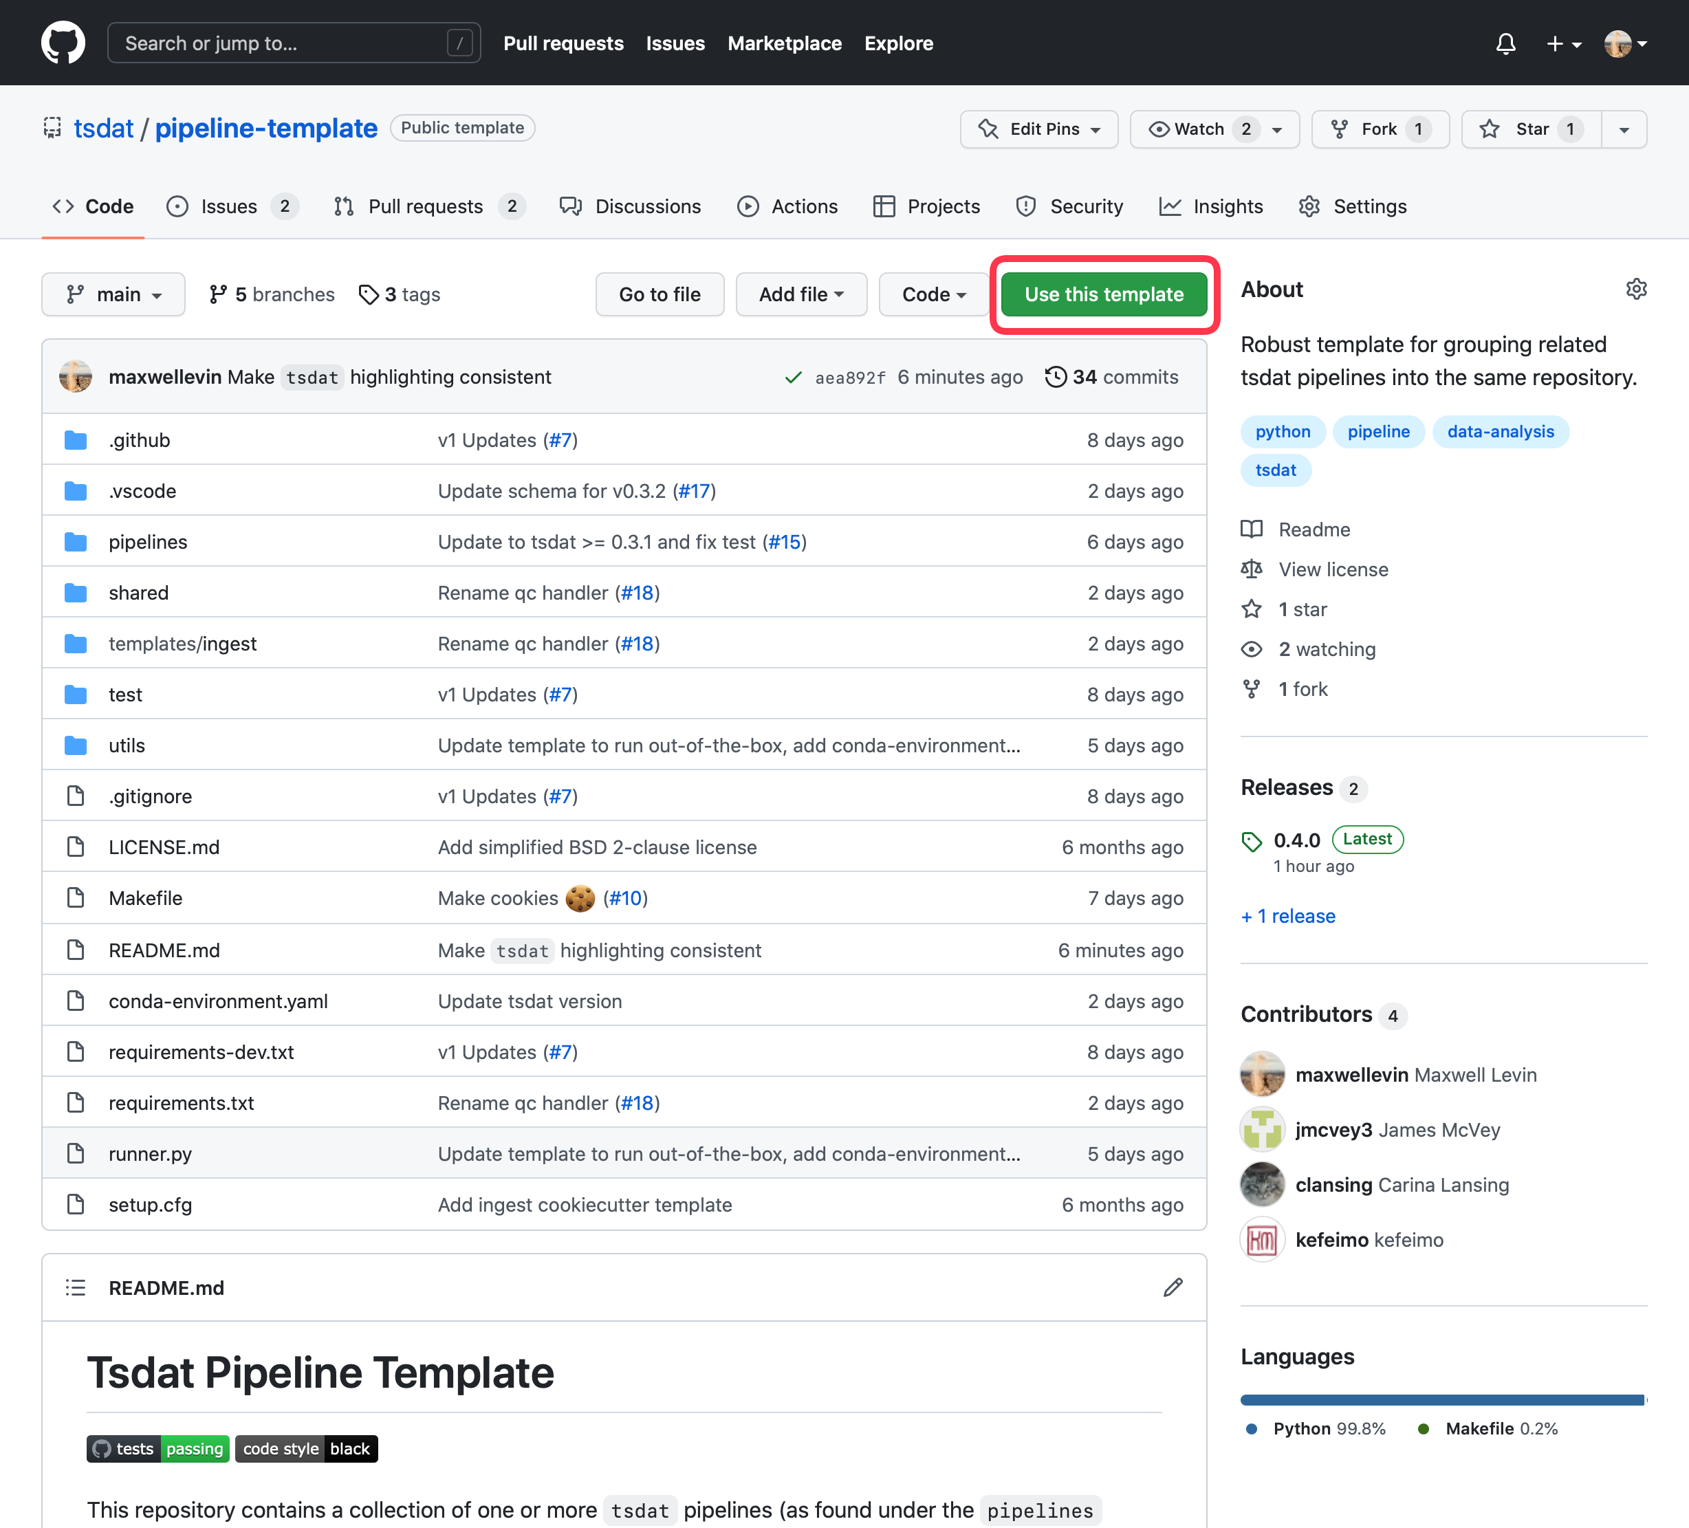Click the About settings gear icon
1689x1528 pixels.
point(1636,289)
